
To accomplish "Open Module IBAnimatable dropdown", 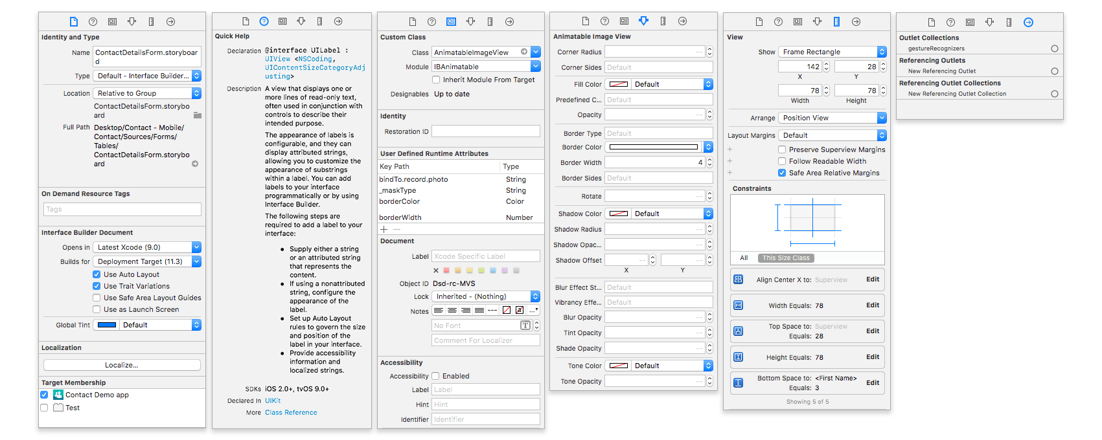I will click(x=486, y=67).
